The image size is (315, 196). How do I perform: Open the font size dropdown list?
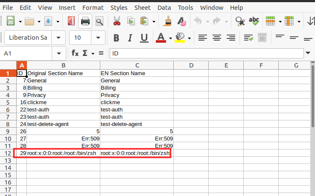pos(98,38)
